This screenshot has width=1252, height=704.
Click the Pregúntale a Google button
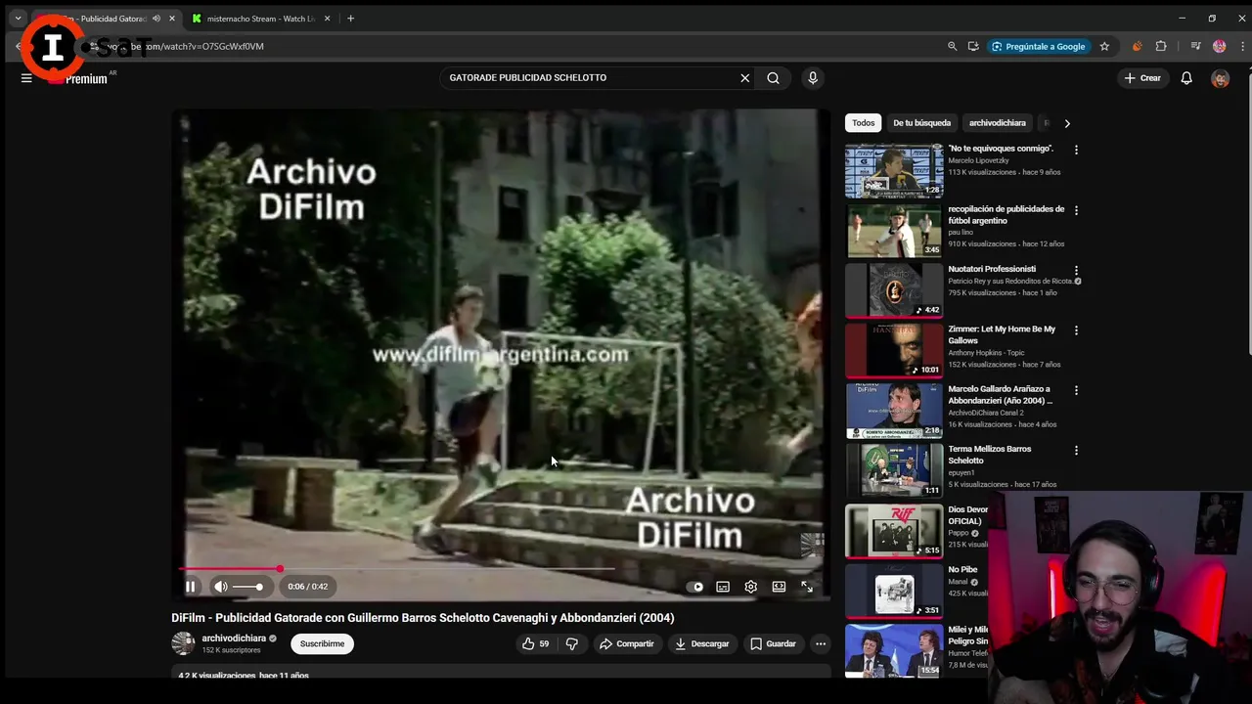1038,46
